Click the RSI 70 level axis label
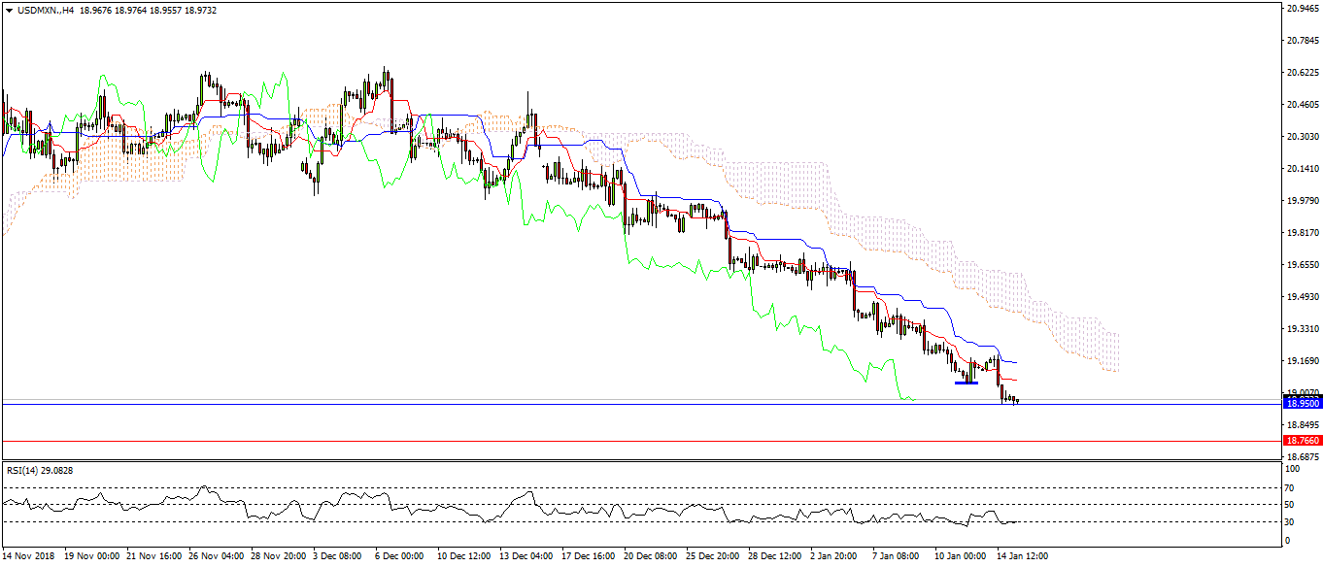 [x=1289, y=487]
